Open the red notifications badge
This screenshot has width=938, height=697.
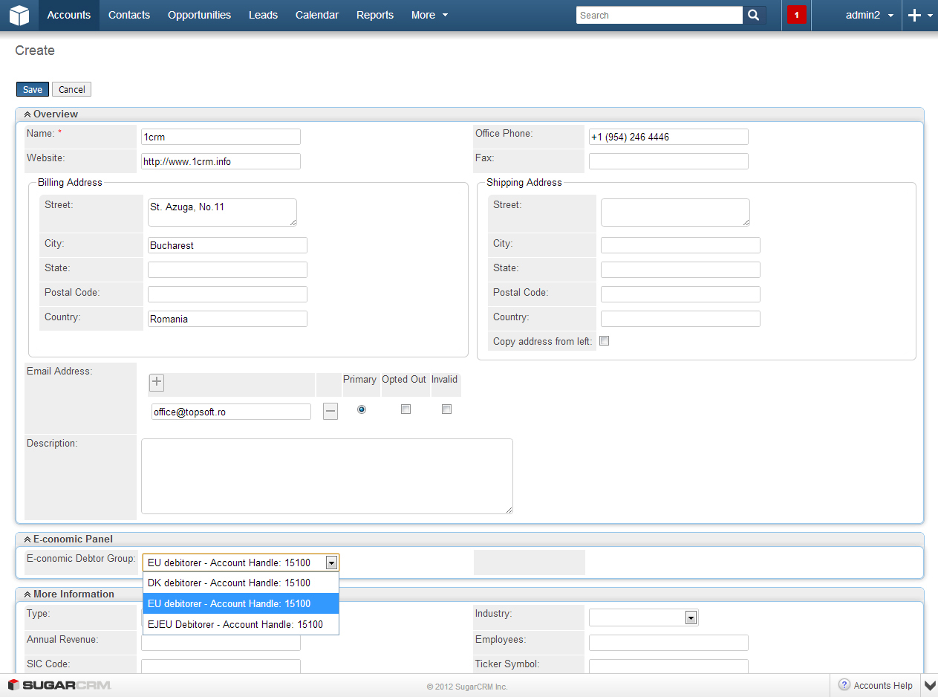(796, 15)
